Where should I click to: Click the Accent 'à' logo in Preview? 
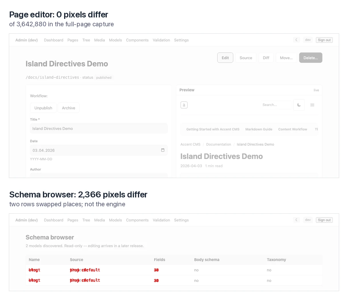pos(184,105)
